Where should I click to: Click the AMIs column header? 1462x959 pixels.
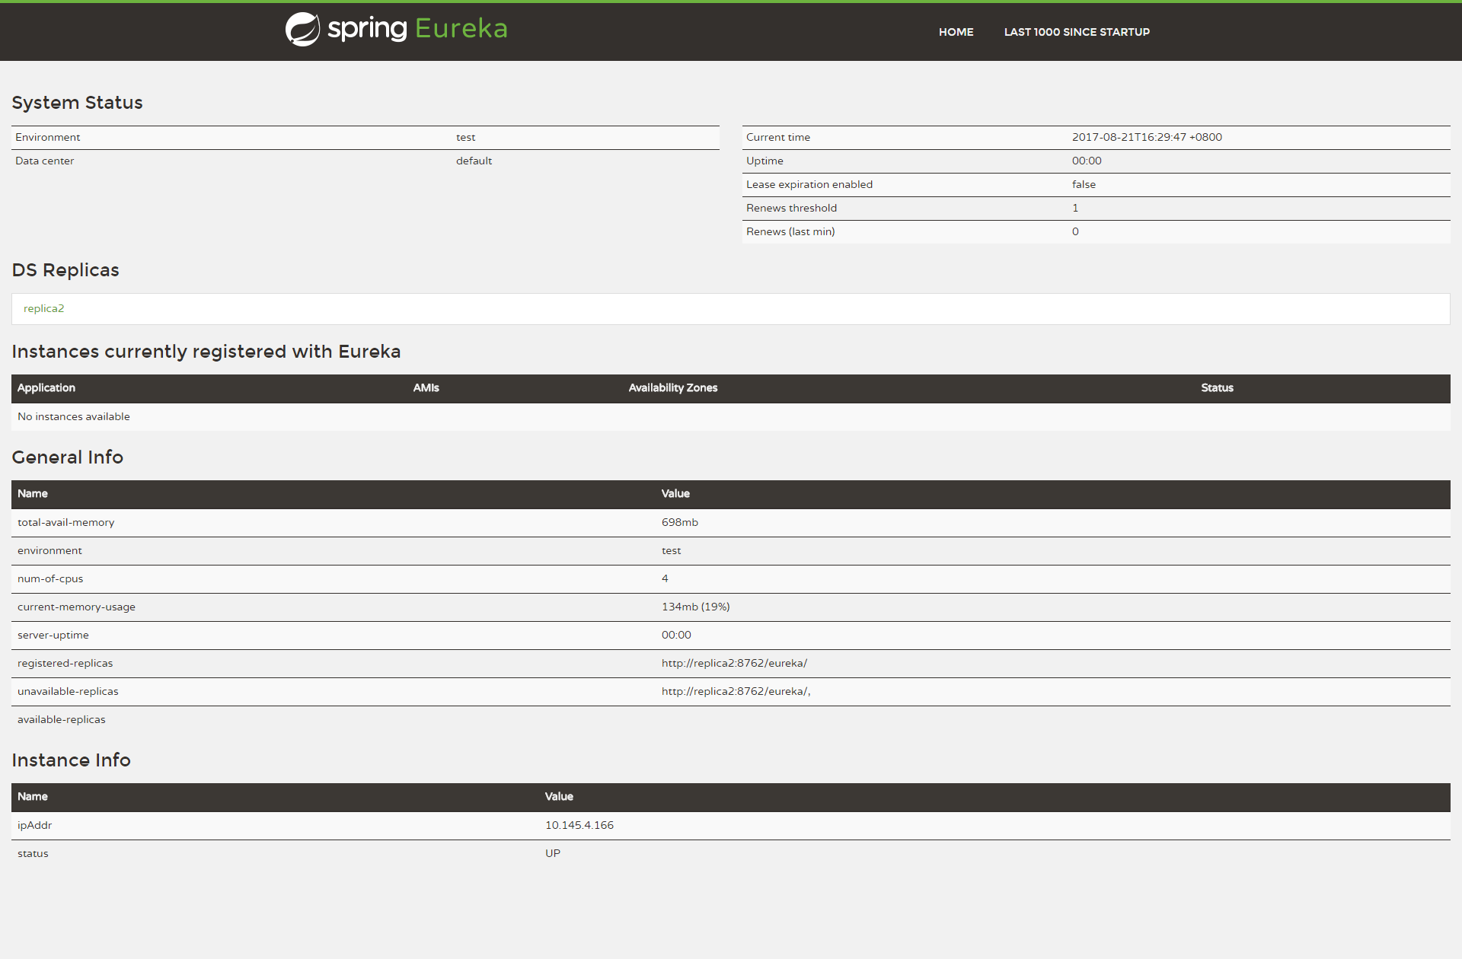pyautogui.click(x=426, y=388)
